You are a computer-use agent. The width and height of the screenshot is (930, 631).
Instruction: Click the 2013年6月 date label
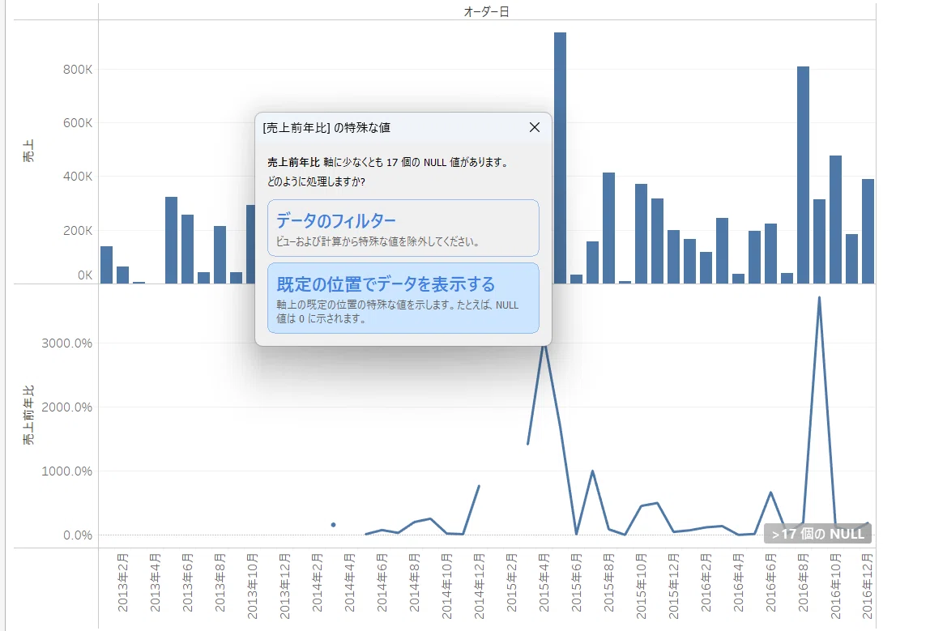pos(187,583)
